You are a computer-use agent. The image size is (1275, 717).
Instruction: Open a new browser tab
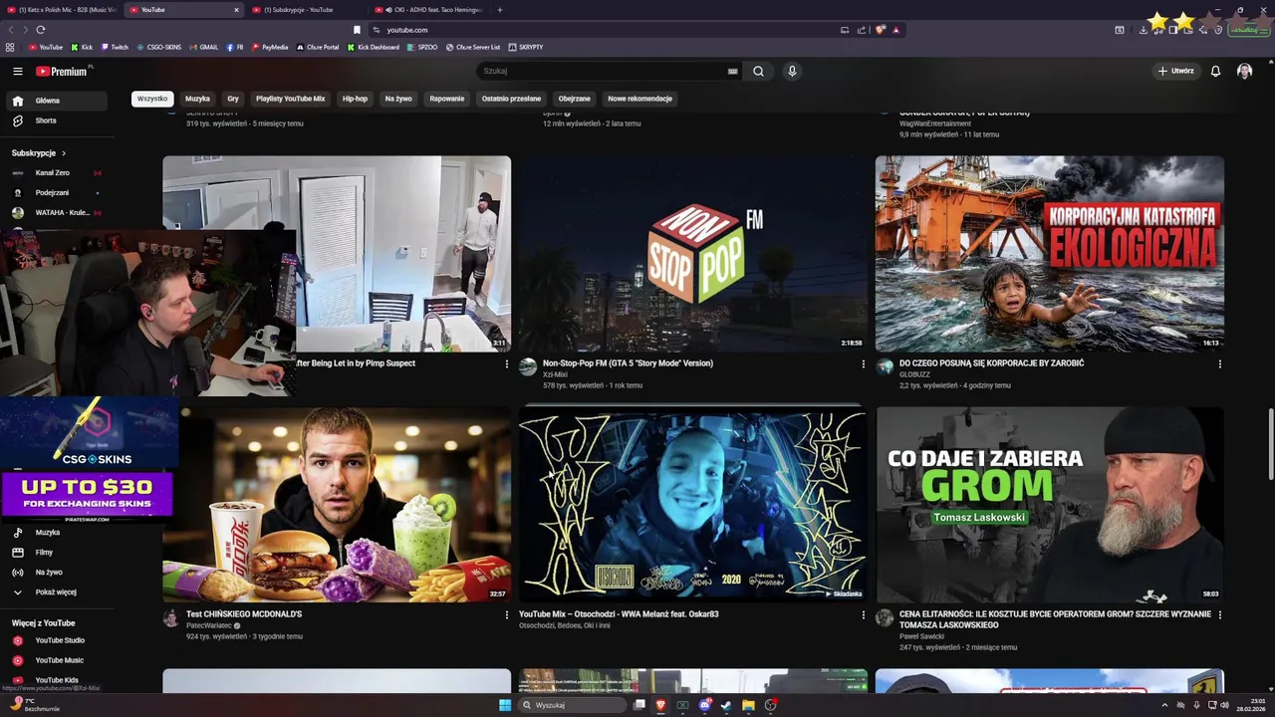pos(500,10)
